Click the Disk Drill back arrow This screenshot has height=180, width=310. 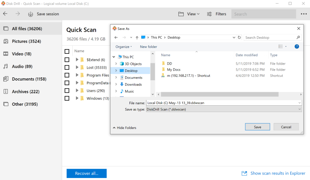5,14
